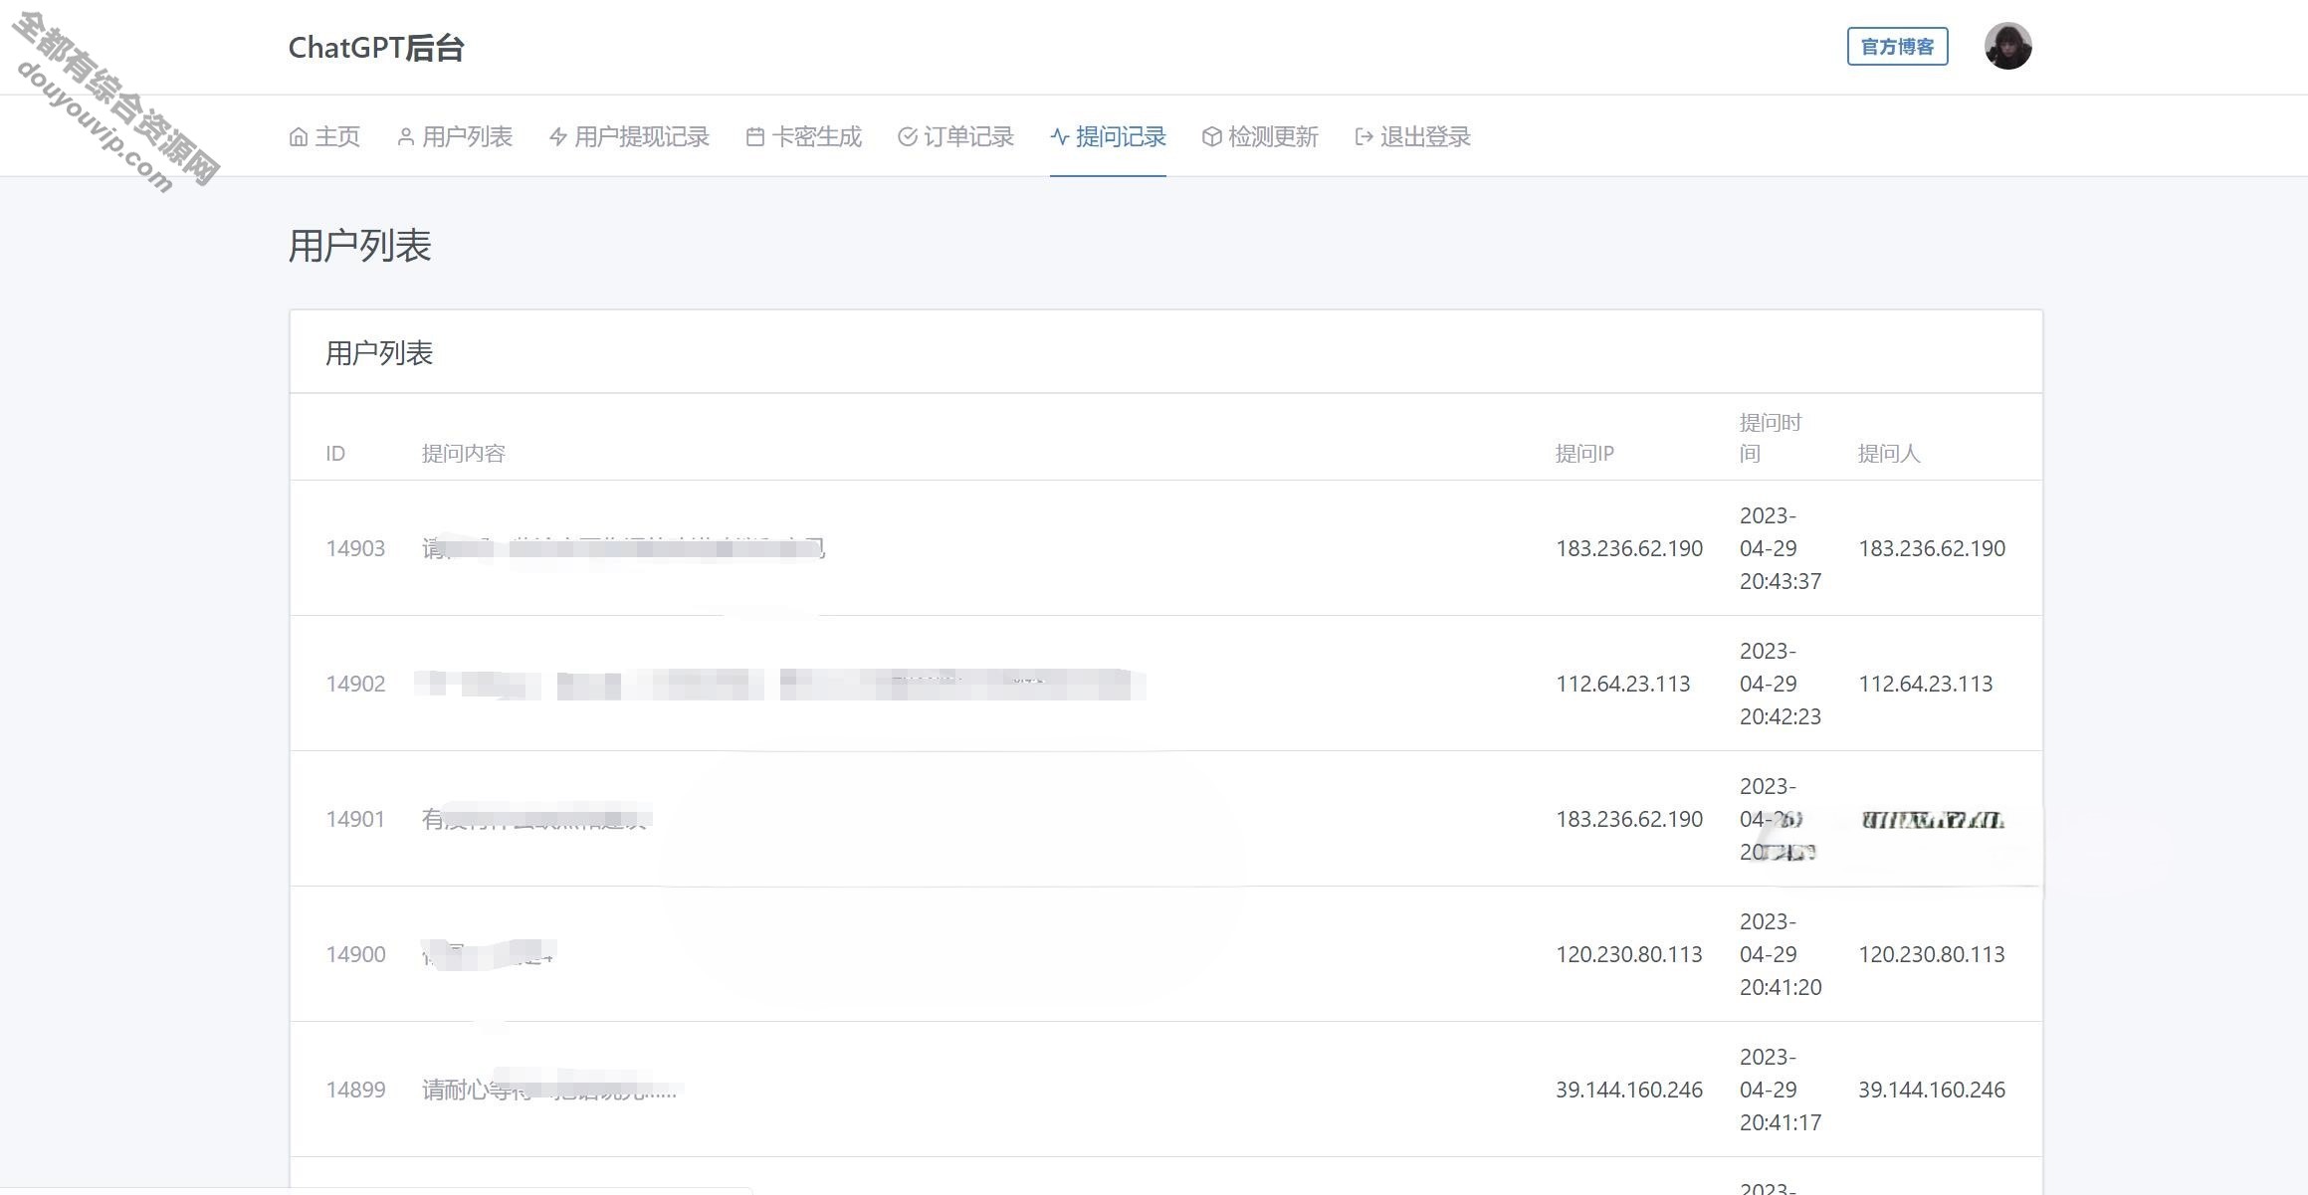Image resolution: width=2308 pixels, height=1195 pixels.
Task: Click the activity icon beside 提问记录
Action: (x=1060, y=137)
